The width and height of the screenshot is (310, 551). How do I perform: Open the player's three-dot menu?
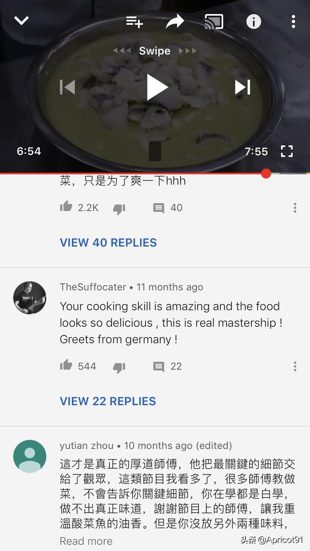click(293, 21)
